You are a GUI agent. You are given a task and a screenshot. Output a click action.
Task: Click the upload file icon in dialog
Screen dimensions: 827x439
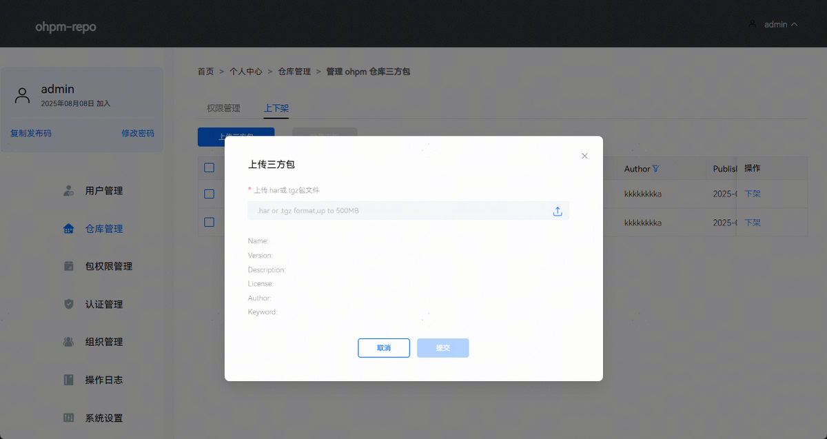coord(558,212)
